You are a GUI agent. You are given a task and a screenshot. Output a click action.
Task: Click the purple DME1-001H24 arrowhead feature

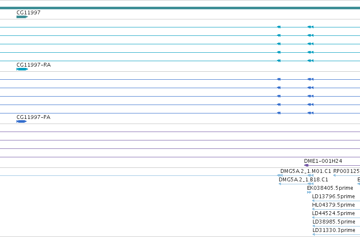tap(306, 165)
